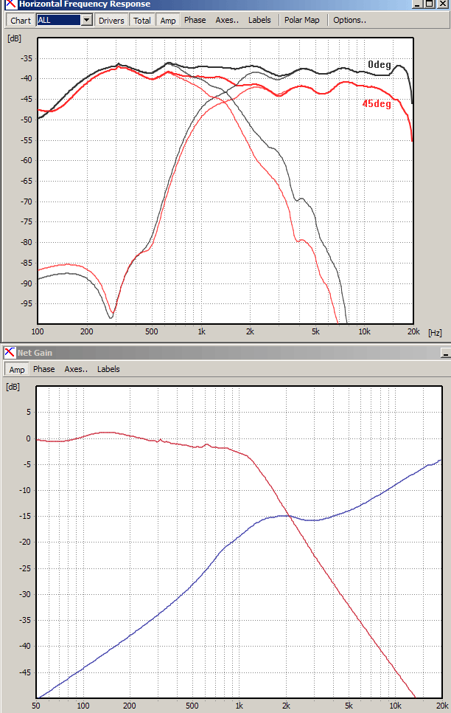
Task: Open the Options.. menu
Action: click(350, 20)
